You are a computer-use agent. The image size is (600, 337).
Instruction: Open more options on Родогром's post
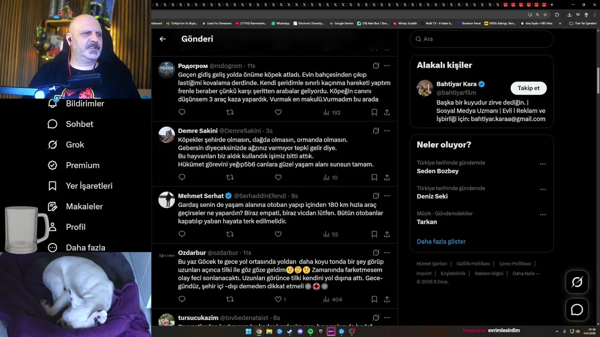pyautogui.click(x=387, y=66)
